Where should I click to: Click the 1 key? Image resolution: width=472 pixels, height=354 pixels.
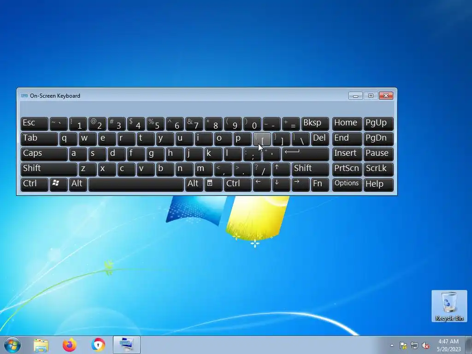tap(78, 124)
